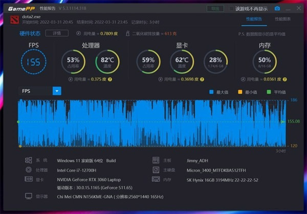Click the CPU 82°C temperature gauge

(x=107, y=62)
